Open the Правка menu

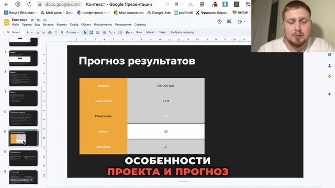(x=27, y=25)
